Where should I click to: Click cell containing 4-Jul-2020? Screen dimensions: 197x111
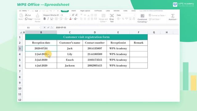point(41,66)
